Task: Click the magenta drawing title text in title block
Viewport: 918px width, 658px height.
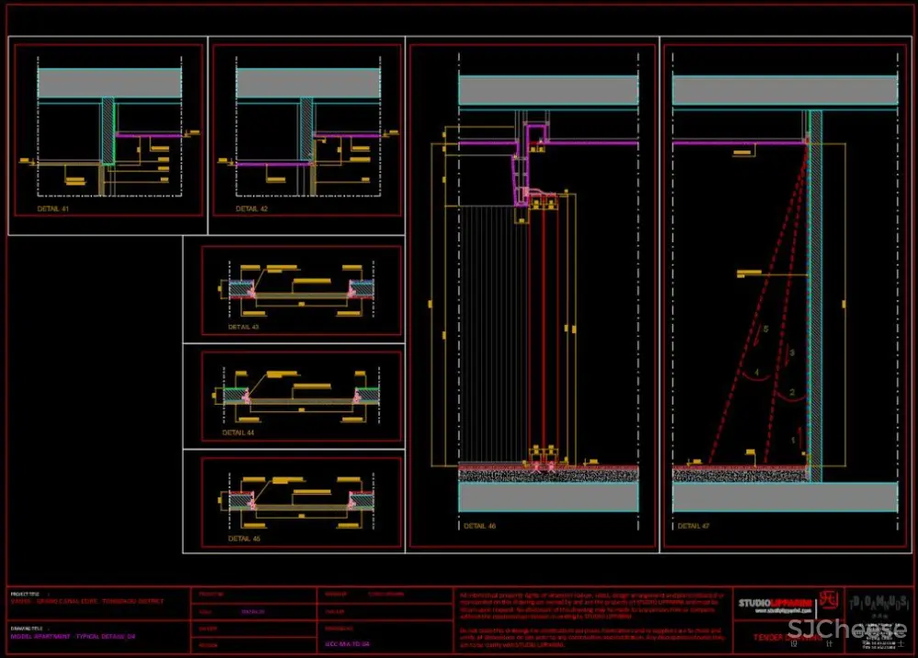Action: (73, 635)
